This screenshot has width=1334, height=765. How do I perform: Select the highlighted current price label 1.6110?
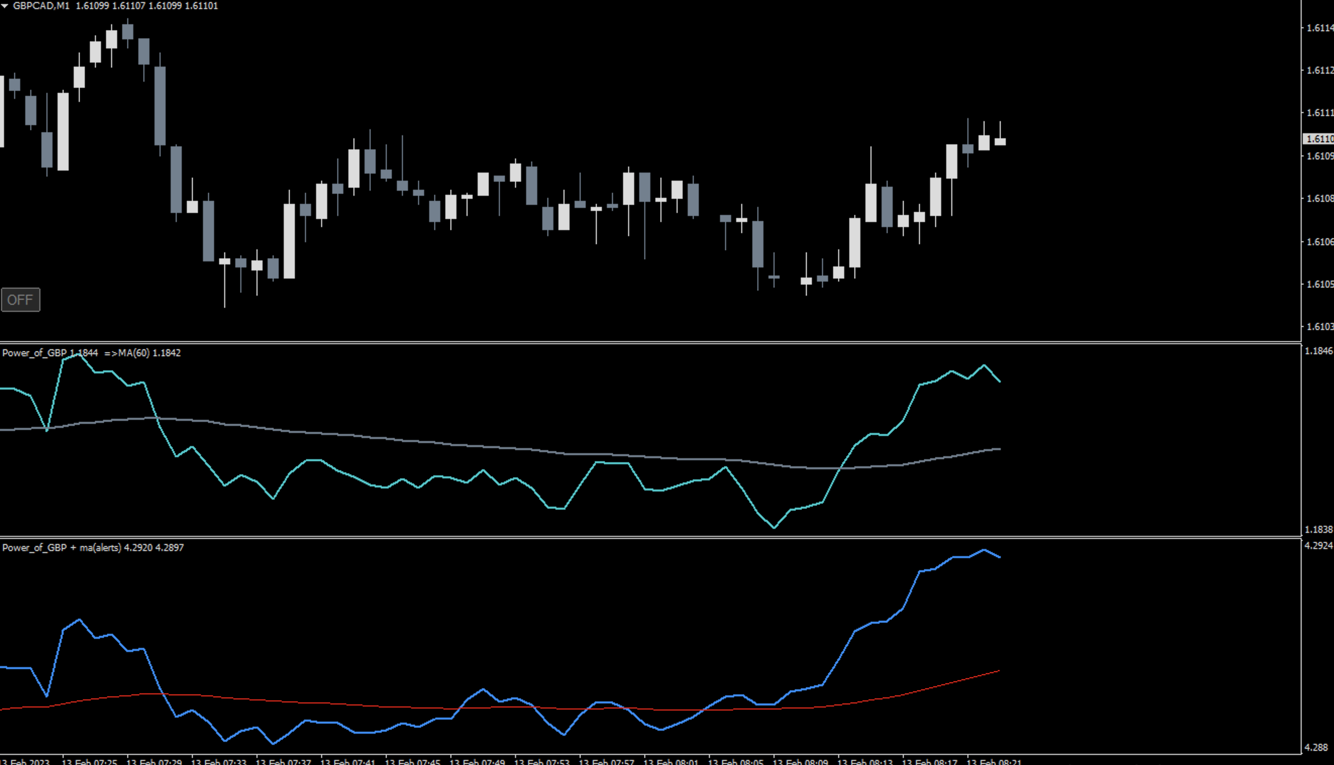tap(1318, 139)
